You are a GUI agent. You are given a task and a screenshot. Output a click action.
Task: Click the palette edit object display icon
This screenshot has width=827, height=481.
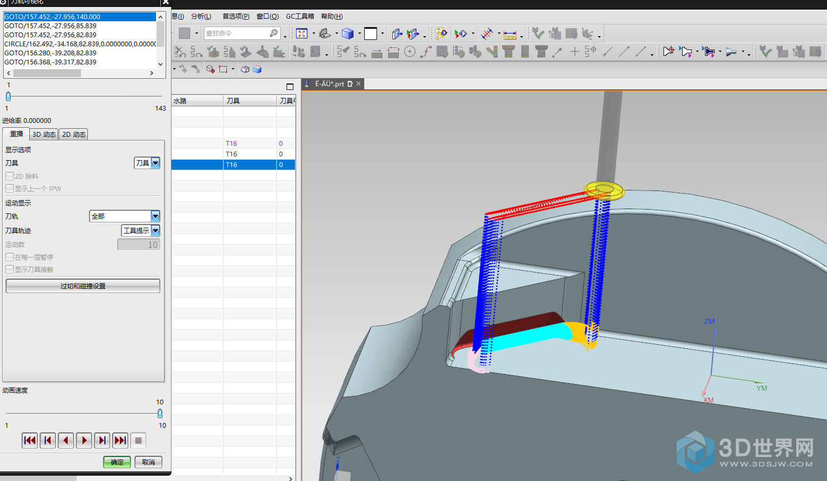click(440, 34)
